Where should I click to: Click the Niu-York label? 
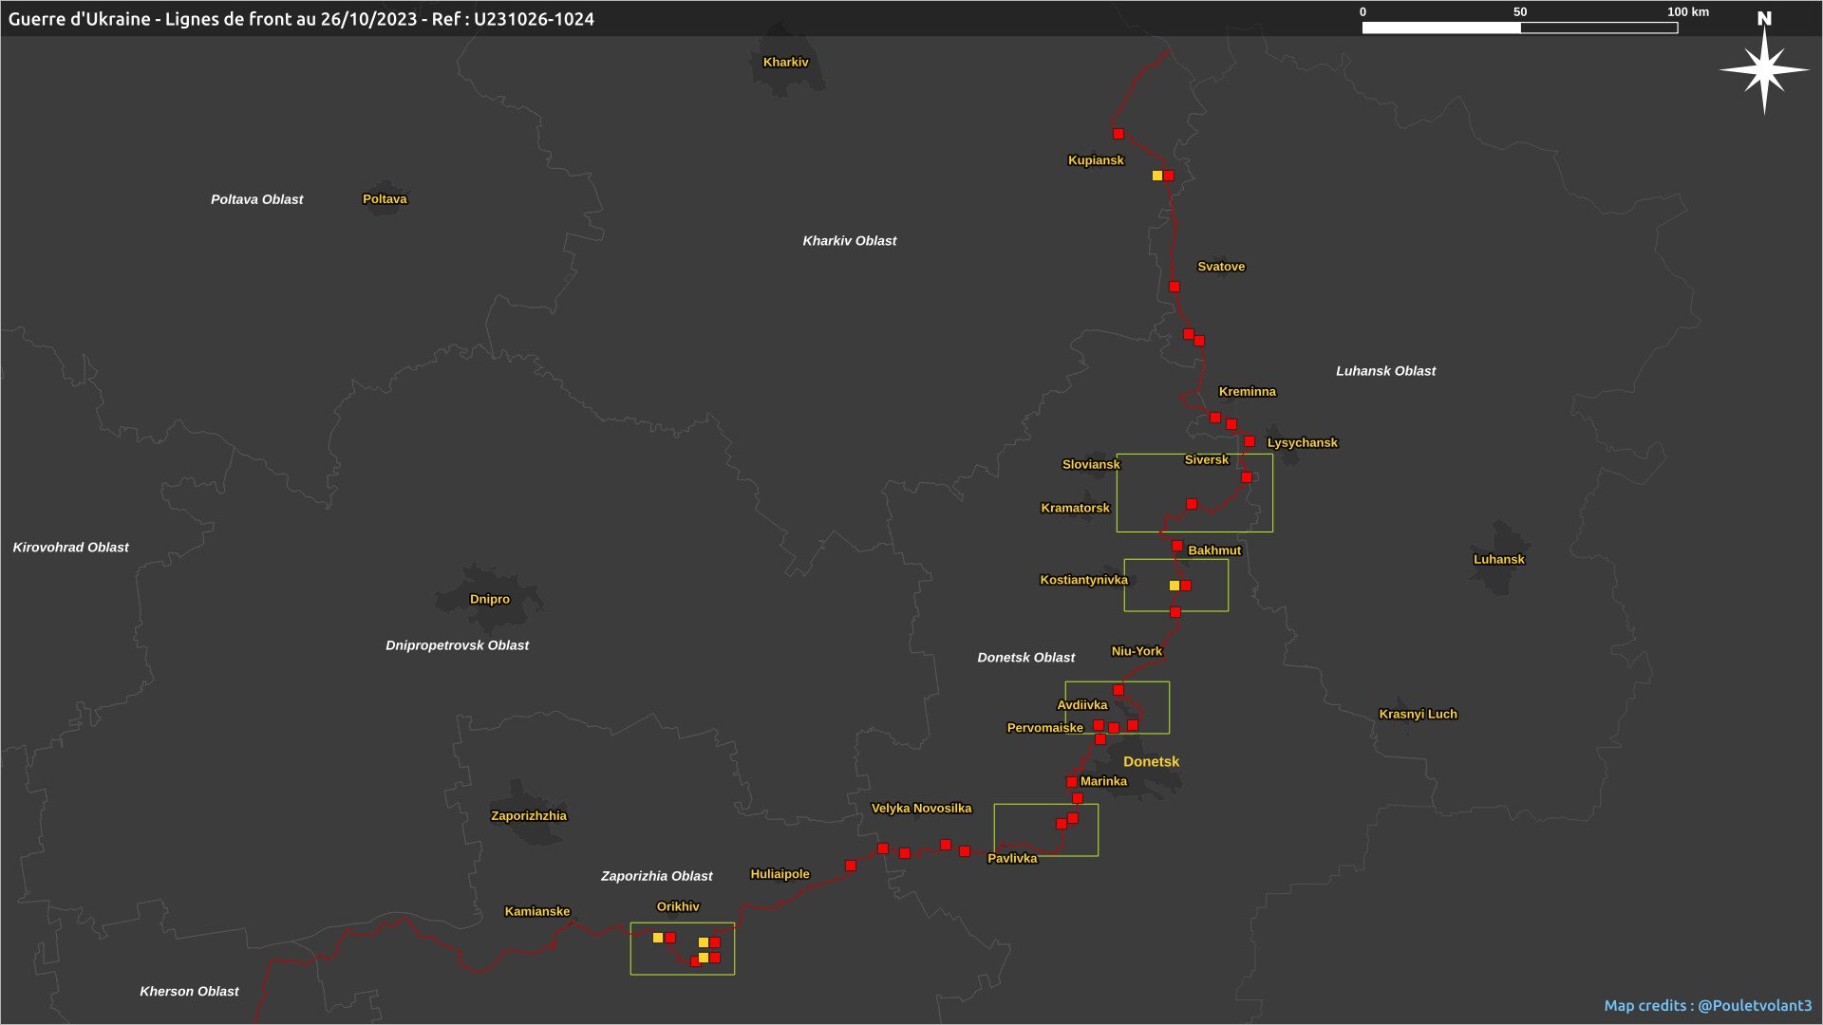point(1137,651)
